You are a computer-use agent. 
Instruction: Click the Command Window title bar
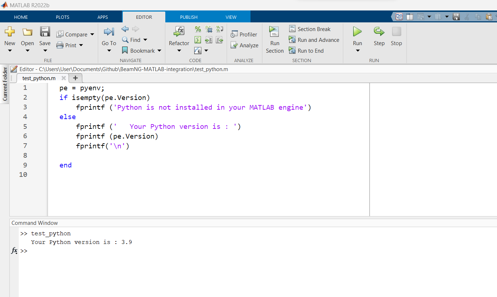[x=253, y=223]
